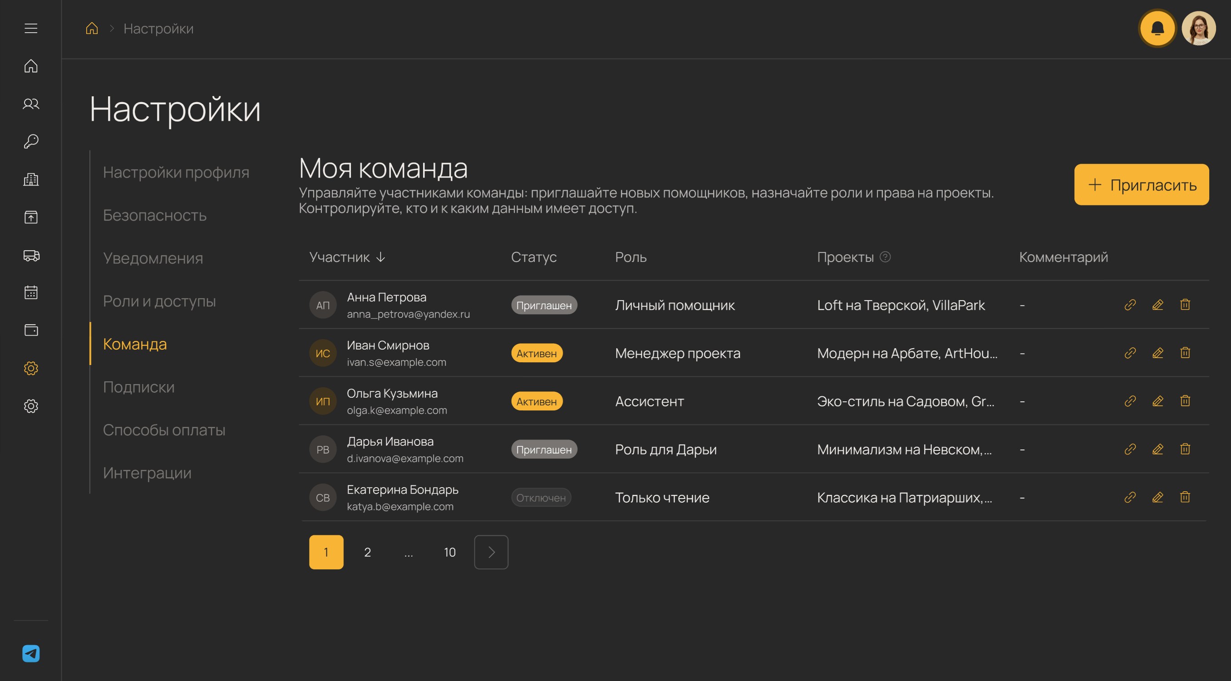Open the calendar icon in sidebar
Viewport: 1231px width, 681px height.
(31, 292)
